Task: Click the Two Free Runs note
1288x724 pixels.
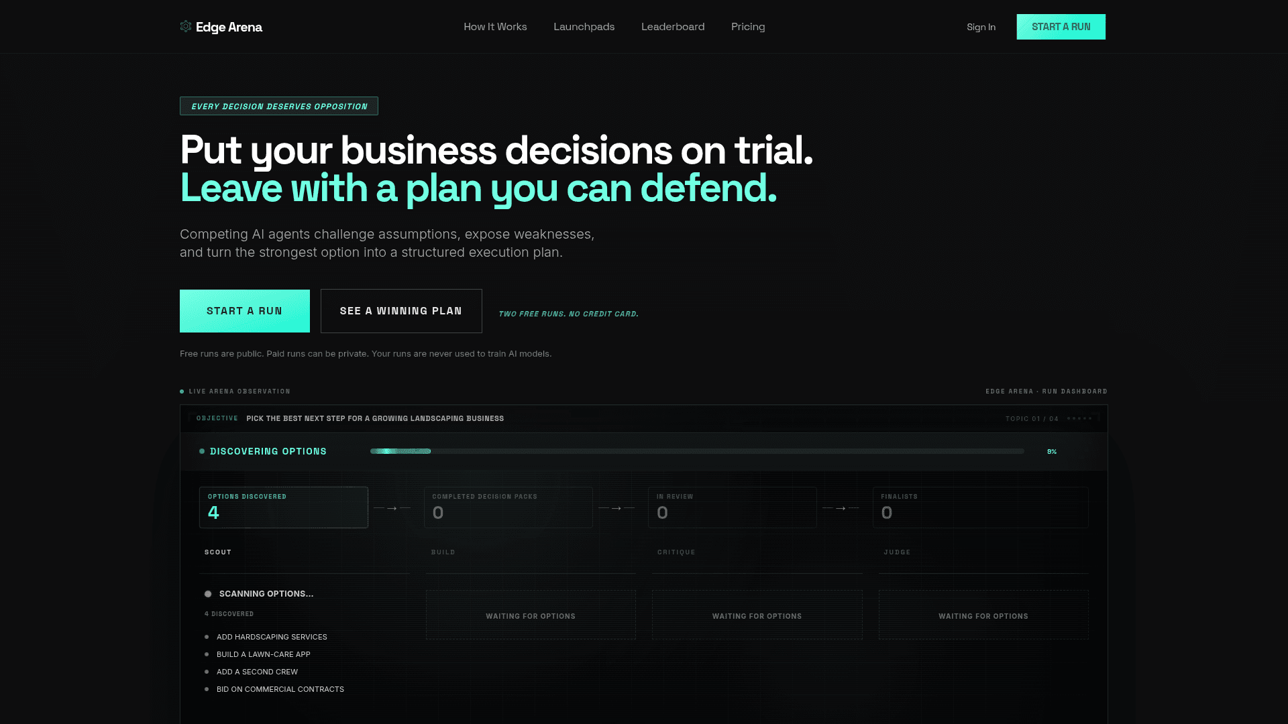Action: 568,314
